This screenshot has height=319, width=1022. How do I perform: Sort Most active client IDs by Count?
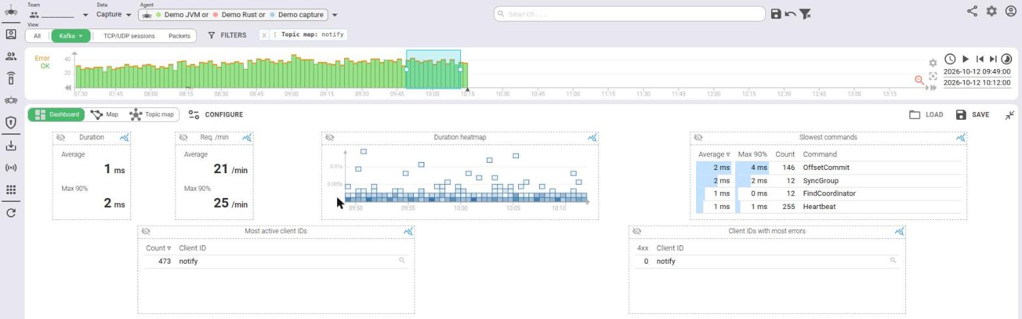158,248
